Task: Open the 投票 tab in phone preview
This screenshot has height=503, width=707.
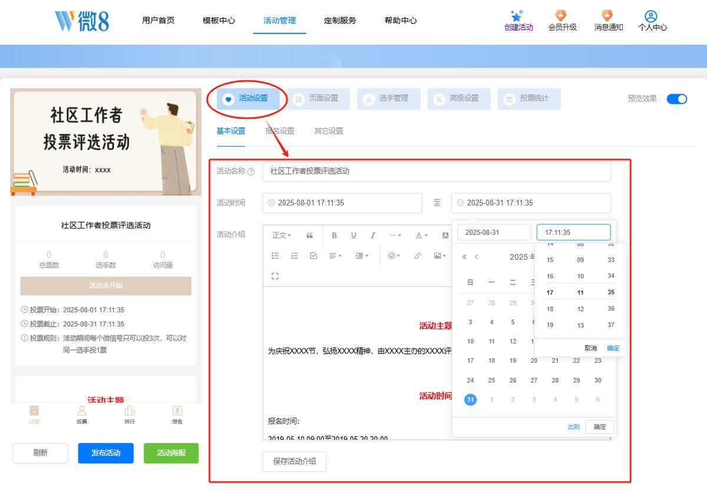Action: [82, 415]
